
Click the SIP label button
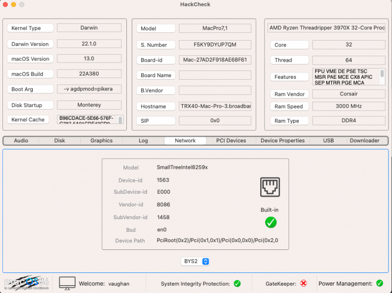(x=155, y=120)
